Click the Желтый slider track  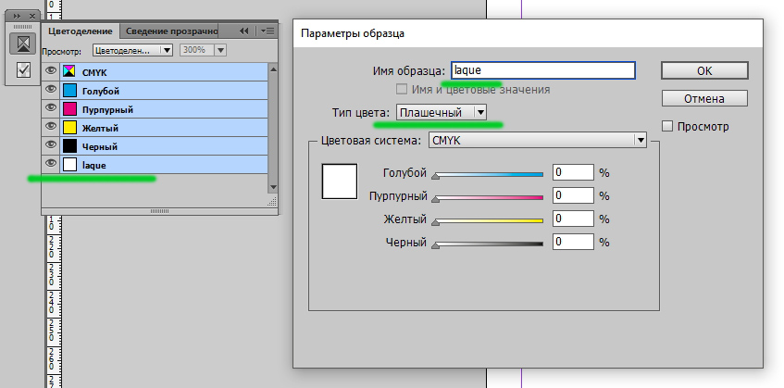pyautogui.click(x=489, y=220)
